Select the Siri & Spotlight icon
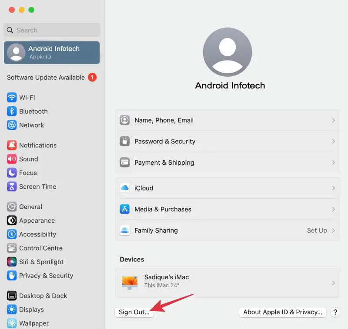 pyautogui.click(x=12, y=262)
